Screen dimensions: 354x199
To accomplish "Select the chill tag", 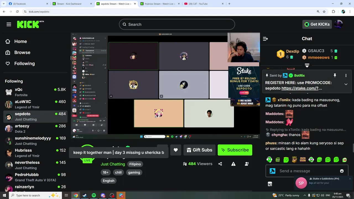I will pos(118,172).
